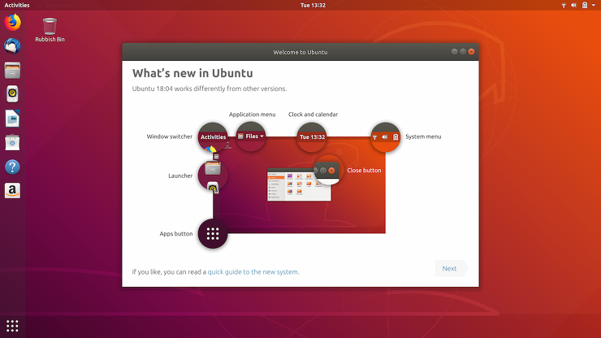Click the Launcher circle in the diagram
The image size is (601, 338).
click(213, 175)
